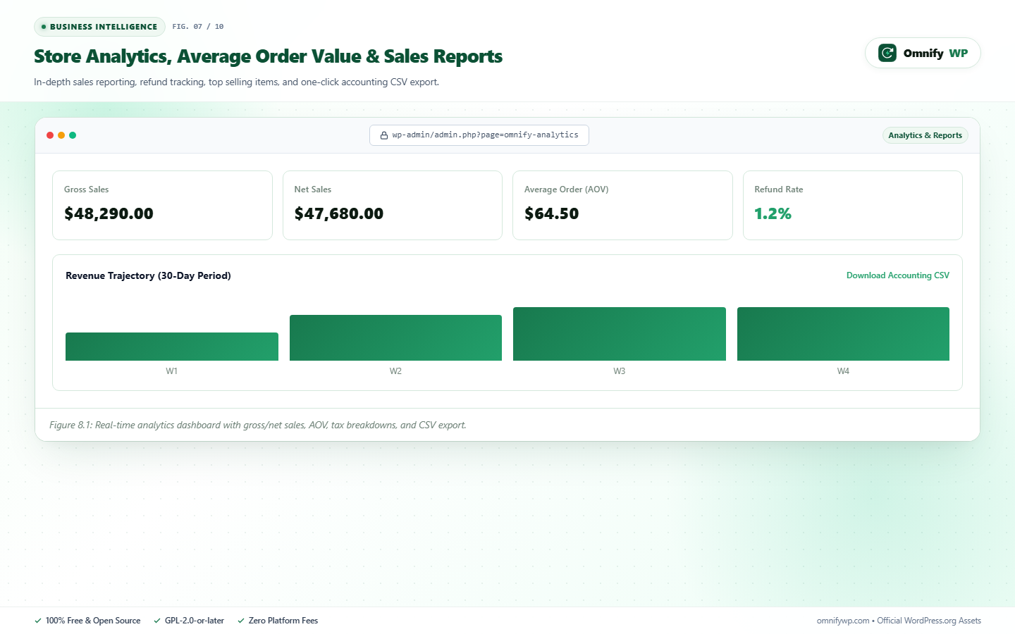
Task: Click the W1 axis label
Action: [x=172, y=371]
